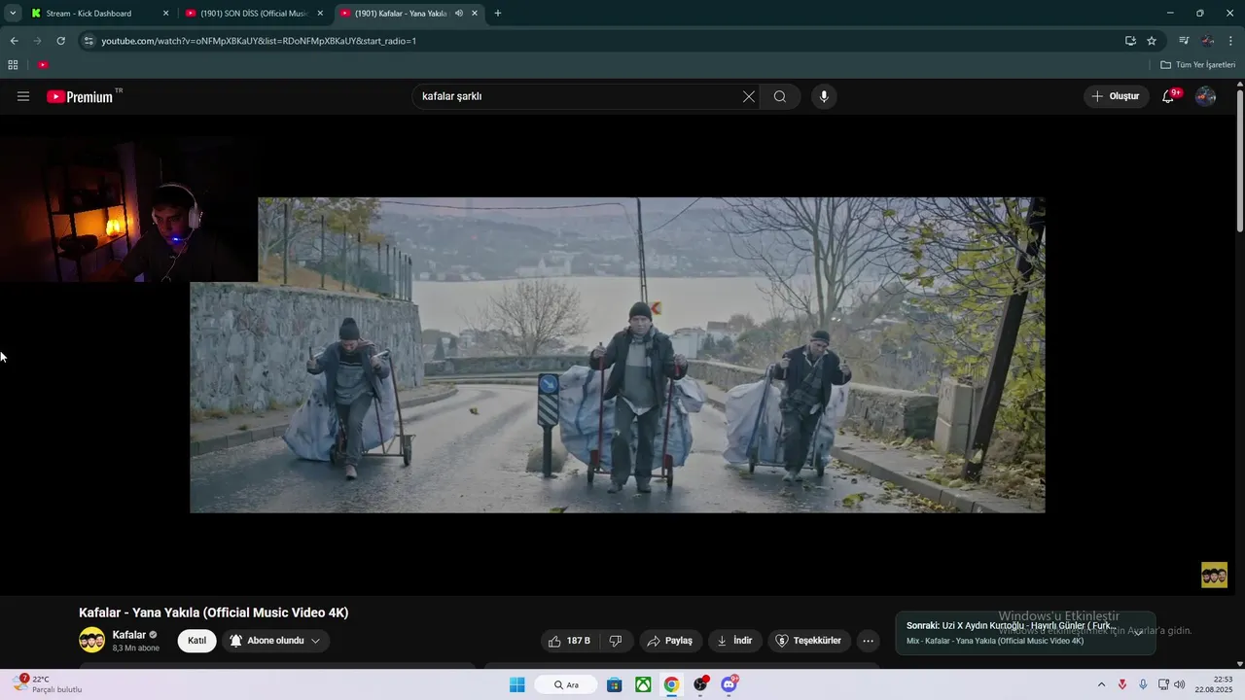Switch to Stream - Kick Dashboard tab
The image size is (1245, 700).
(89, 14)
